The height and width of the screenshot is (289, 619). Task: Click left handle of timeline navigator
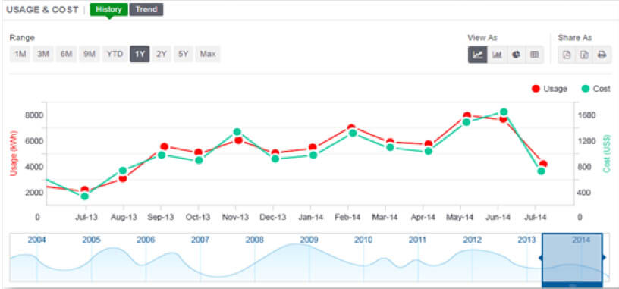pos(541,258)
